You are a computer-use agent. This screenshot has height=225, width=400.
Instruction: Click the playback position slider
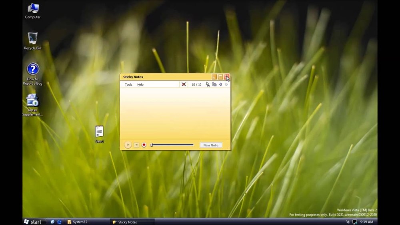(x=172, y=145)
